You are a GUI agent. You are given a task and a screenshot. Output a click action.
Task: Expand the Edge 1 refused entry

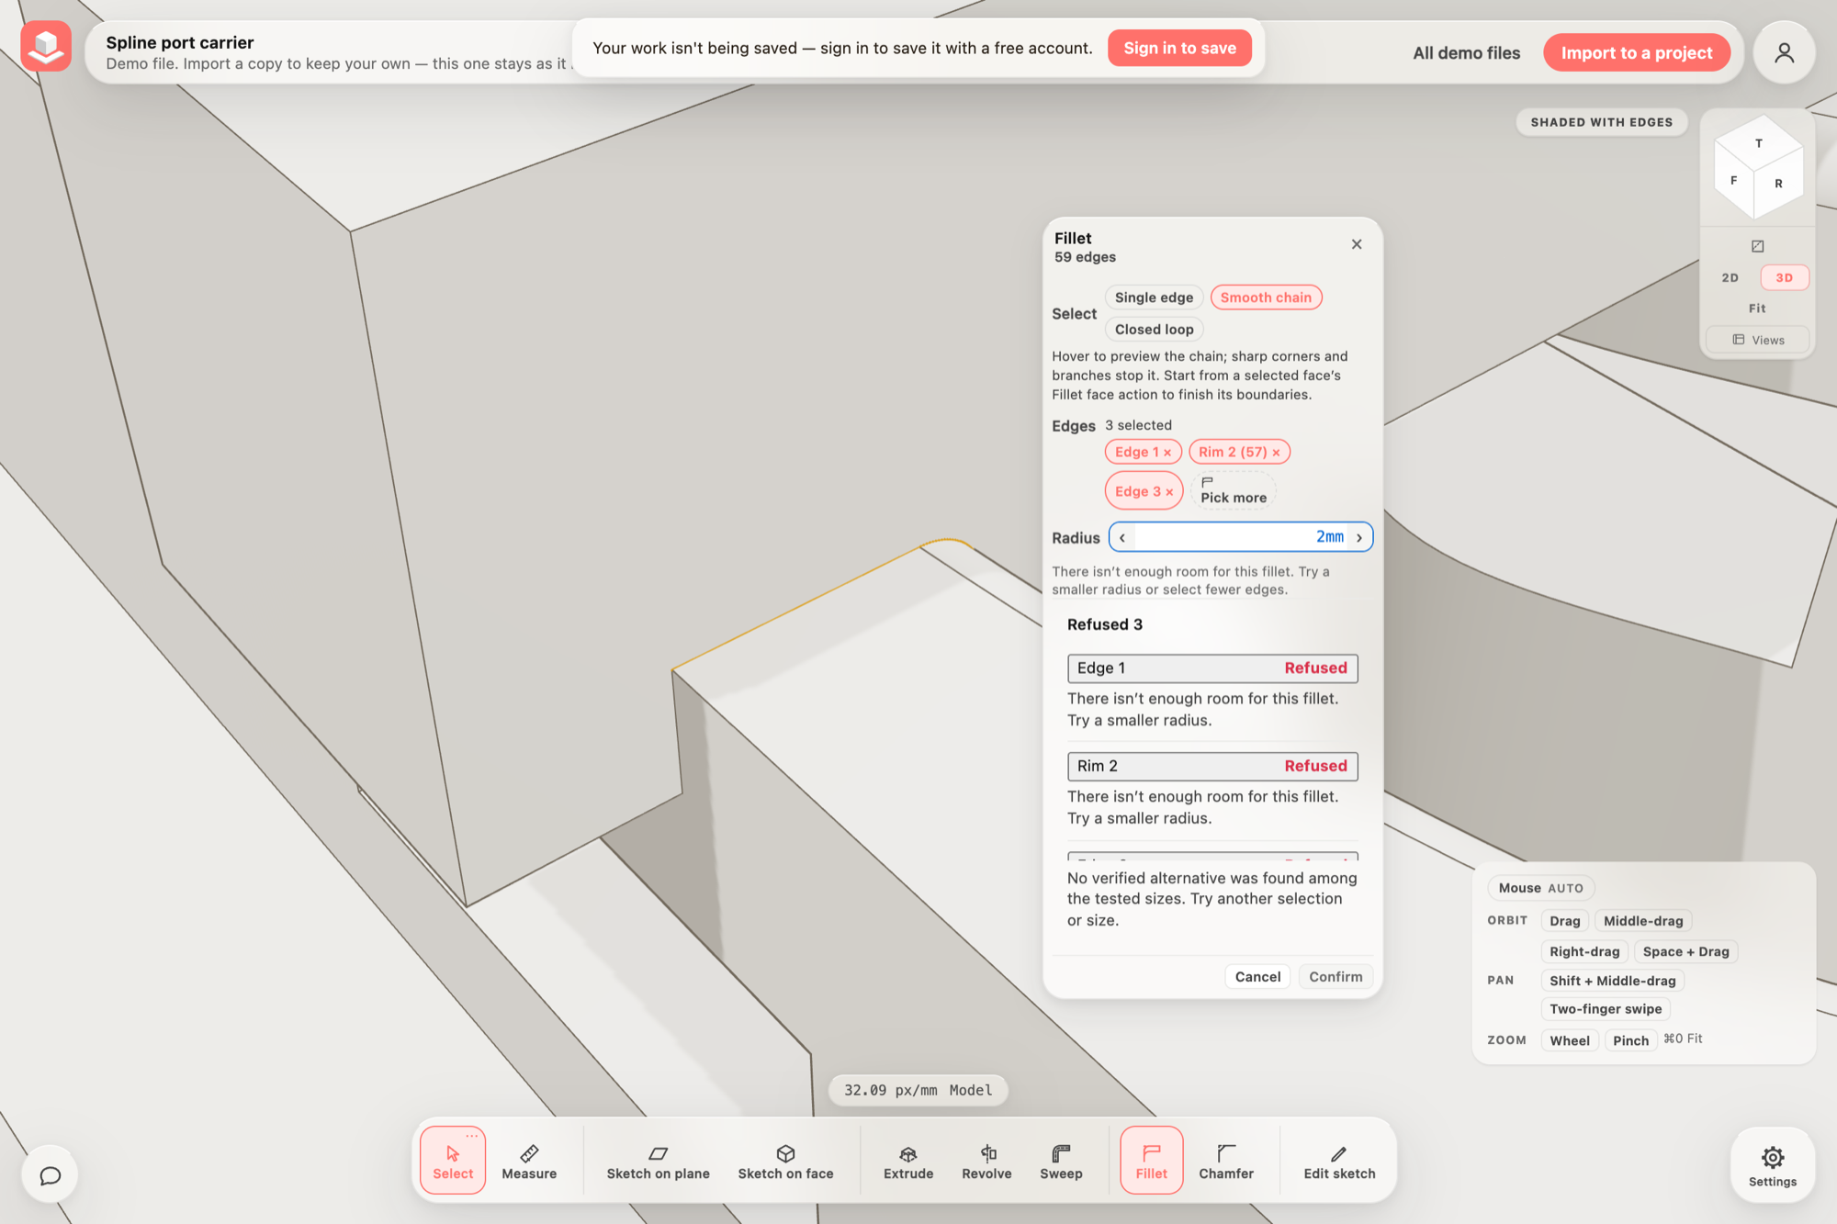(x=1212, y=668)
